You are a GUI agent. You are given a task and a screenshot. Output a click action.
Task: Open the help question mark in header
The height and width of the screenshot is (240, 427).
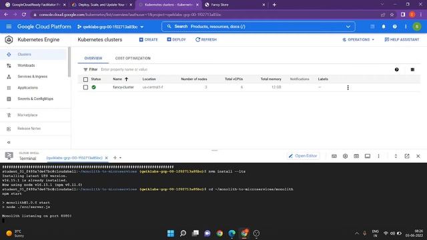[394, 27]
